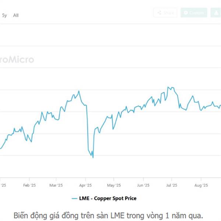Click the Feb '25 axis label
The width and height of the screenshot is (221, 221).
tap(29, 185)
